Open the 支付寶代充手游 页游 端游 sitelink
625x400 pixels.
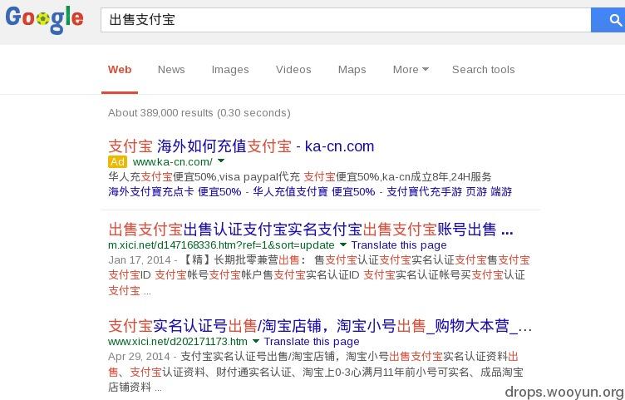(449, 192)
